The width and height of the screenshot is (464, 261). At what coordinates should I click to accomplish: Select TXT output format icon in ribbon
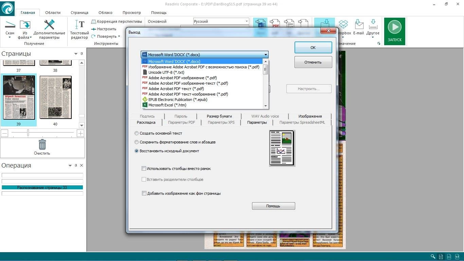pyautogui.click(x=289, y=24)
